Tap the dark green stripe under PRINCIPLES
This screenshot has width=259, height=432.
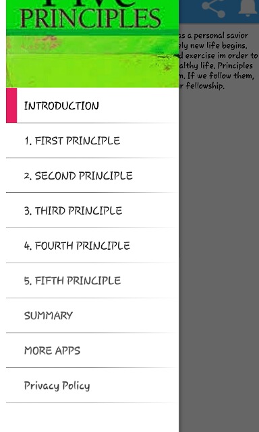coord(92,33)
